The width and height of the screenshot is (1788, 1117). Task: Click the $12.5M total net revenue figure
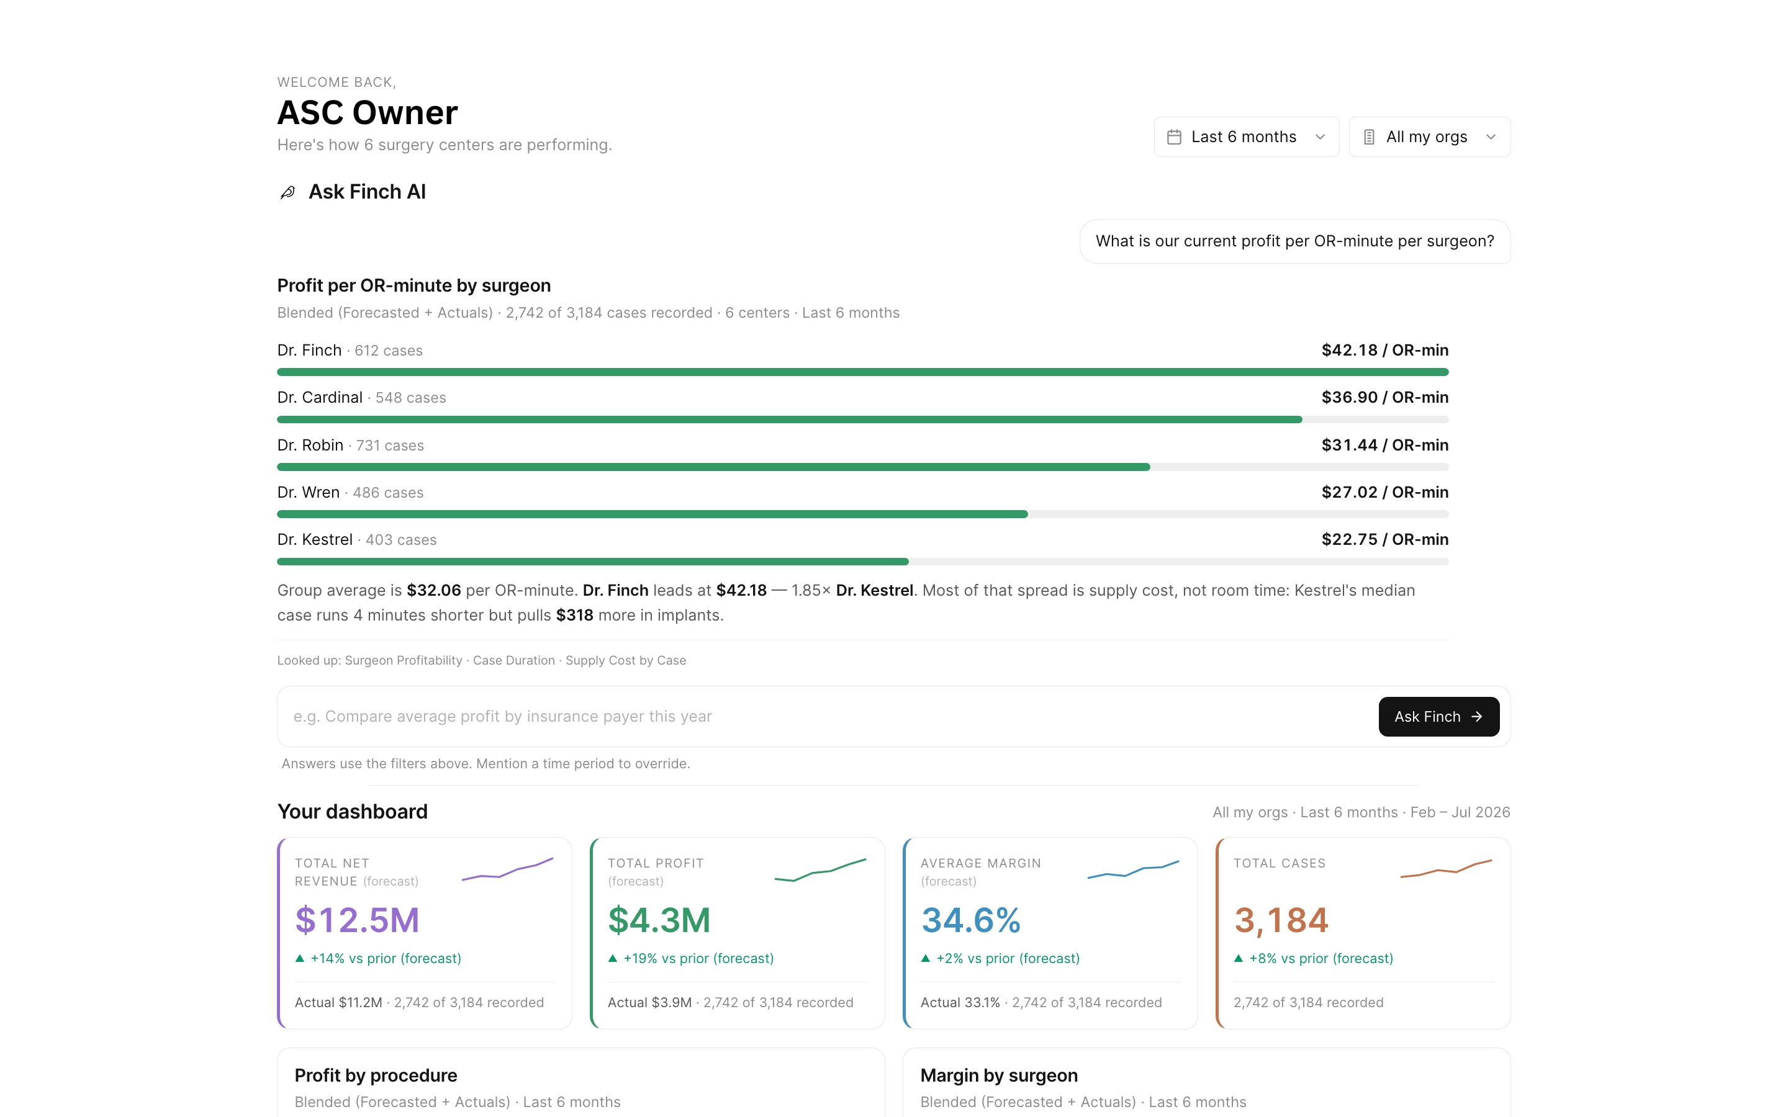(357, 920)
